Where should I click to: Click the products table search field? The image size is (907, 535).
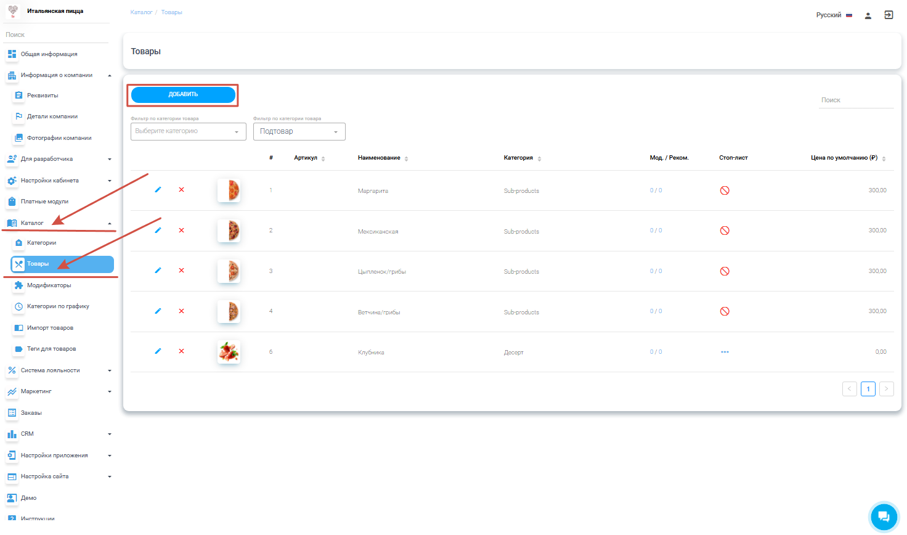coord(856,100)
